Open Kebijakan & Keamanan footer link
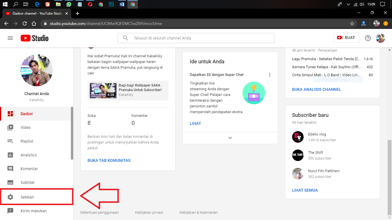Image resolution: width=392 pixels, height=220 pixels. click(x=199, y=213)
